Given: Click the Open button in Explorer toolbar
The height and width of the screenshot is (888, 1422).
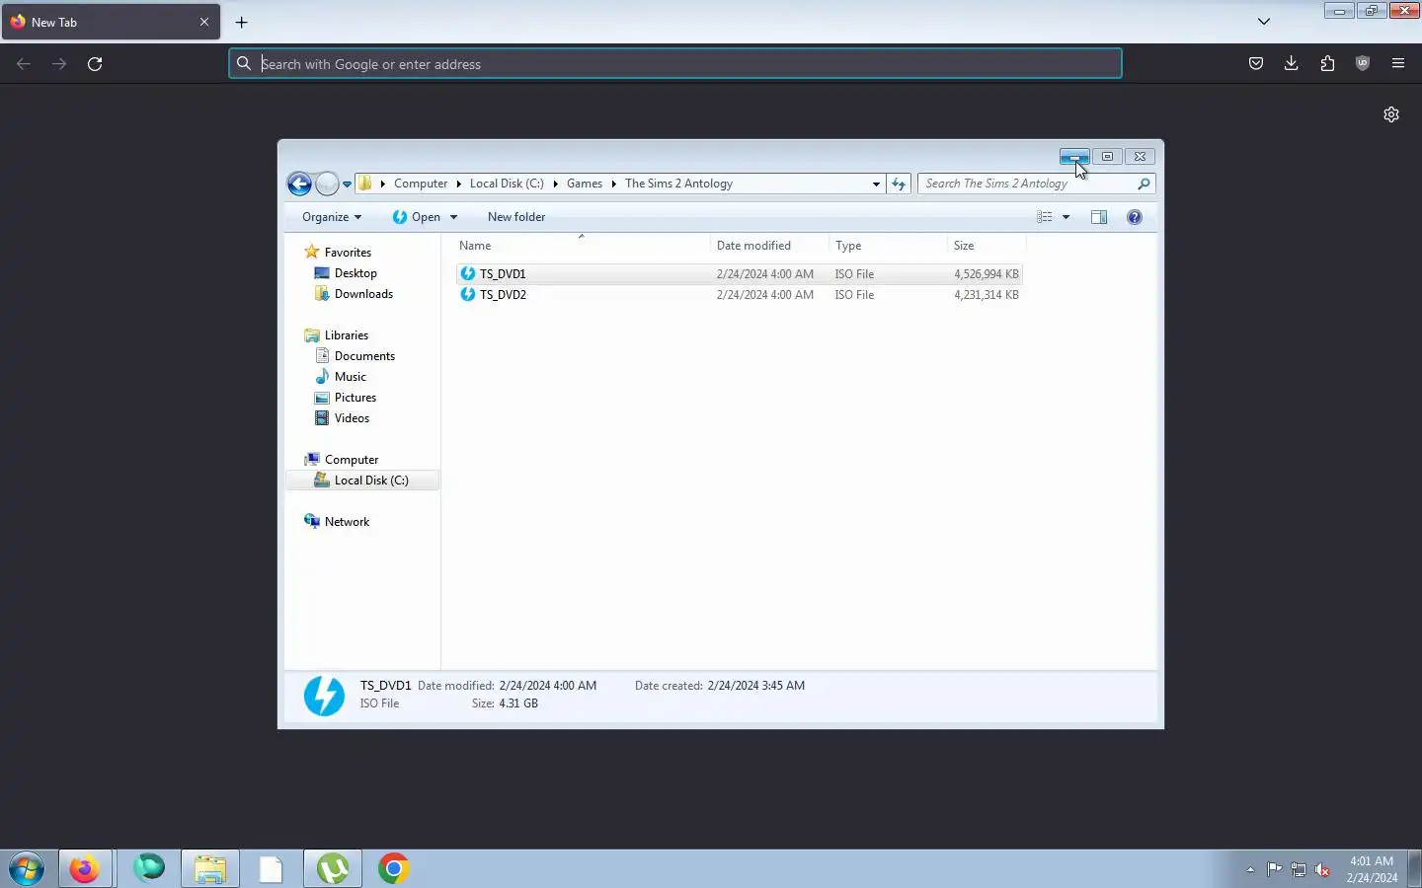Looking at the screenshot, I should click(x=417, y=217).
